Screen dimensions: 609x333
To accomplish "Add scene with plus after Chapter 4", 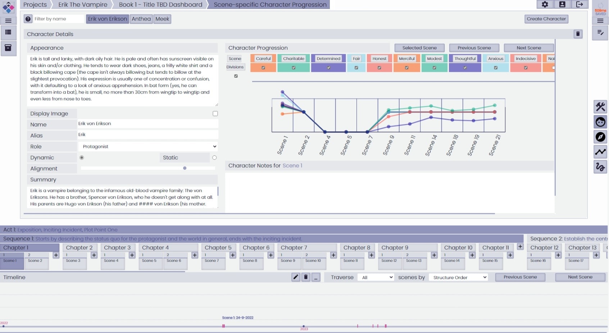I will point(195,255).
